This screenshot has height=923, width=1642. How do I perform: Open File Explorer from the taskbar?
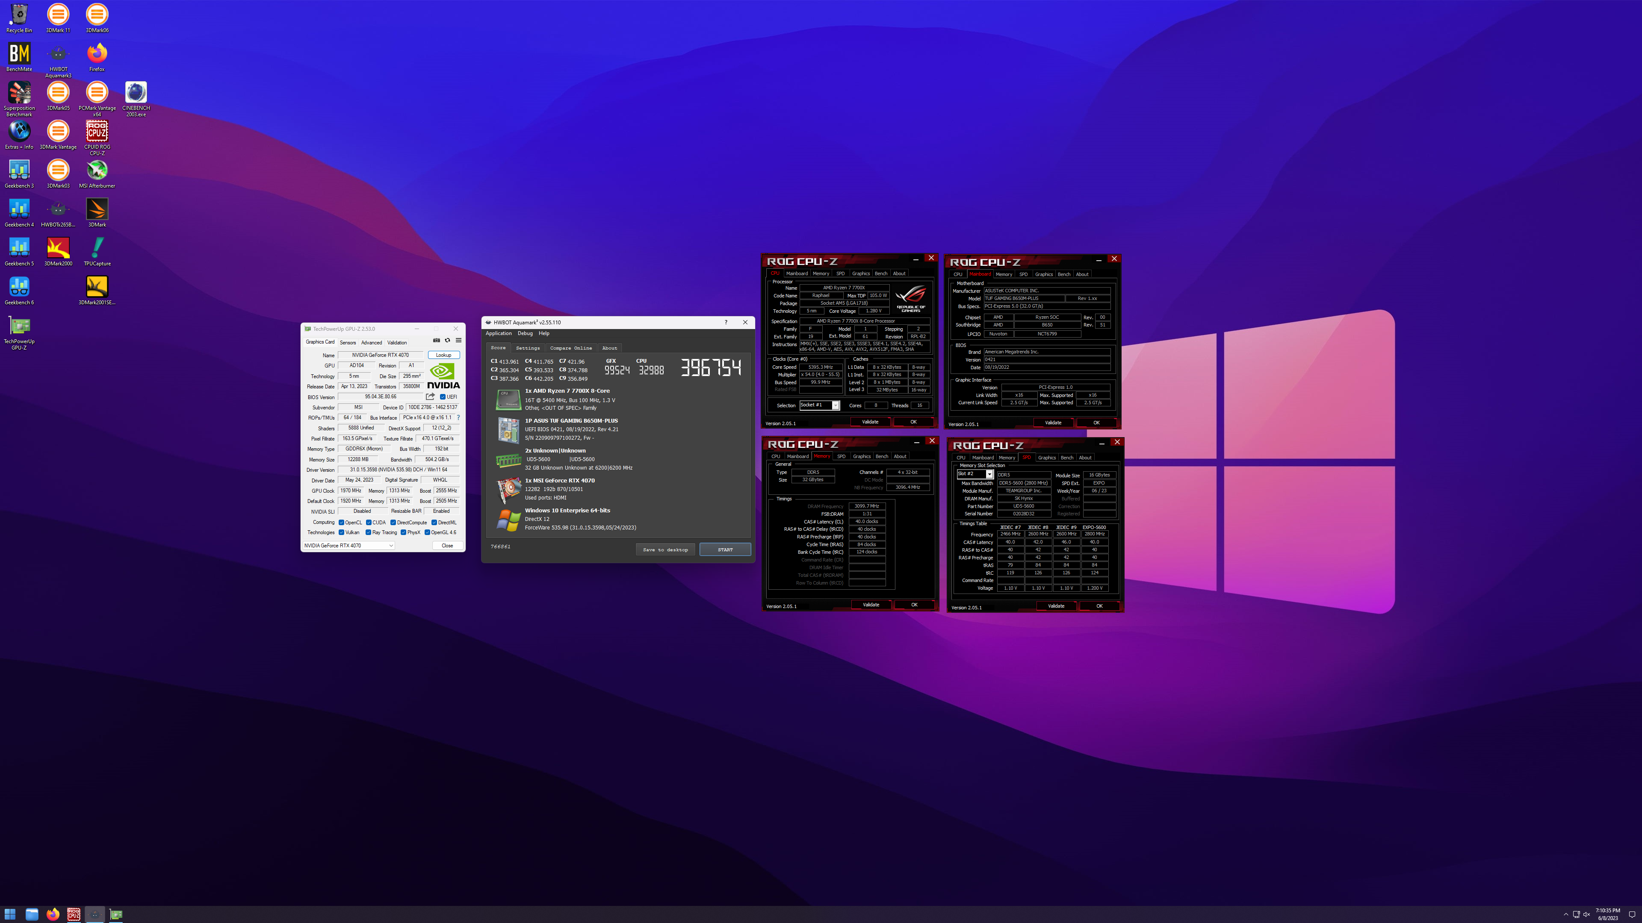click(31, 914)
